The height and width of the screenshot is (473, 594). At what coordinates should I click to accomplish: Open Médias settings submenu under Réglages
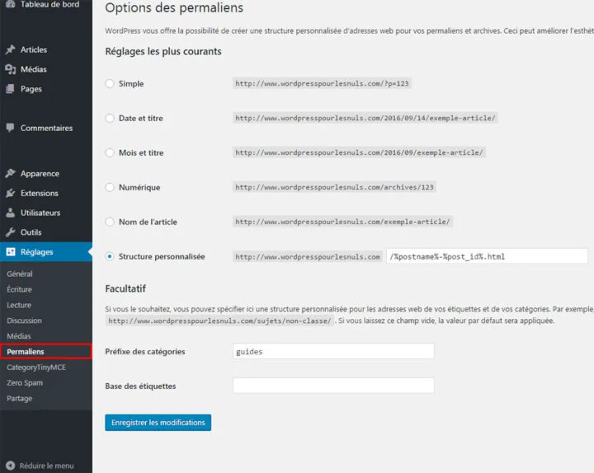[x=19, y=336]
